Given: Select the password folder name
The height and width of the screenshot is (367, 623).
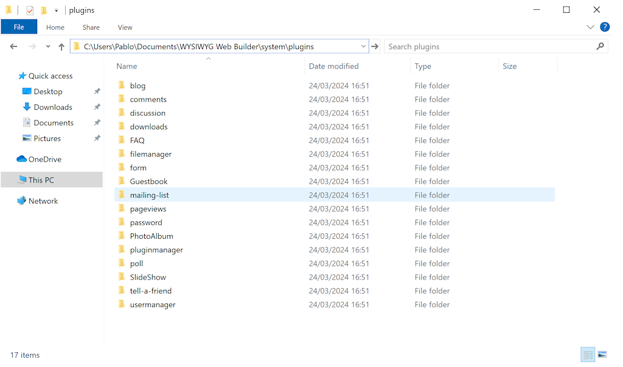Looking at the screenshot, I should click(x=146, y=222).
